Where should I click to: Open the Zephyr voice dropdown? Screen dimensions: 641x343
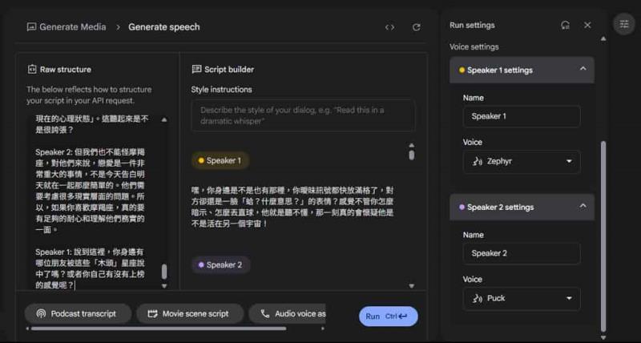tap(522, 162)
